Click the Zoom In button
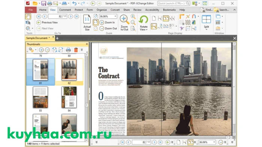 tap(107, 22)
